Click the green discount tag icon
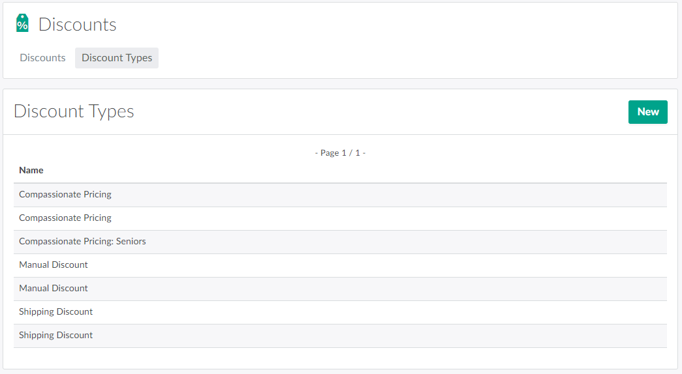Image resolution: width=682 pixels, height=374 pixels. pyautogui.click(x=22, y=23)
